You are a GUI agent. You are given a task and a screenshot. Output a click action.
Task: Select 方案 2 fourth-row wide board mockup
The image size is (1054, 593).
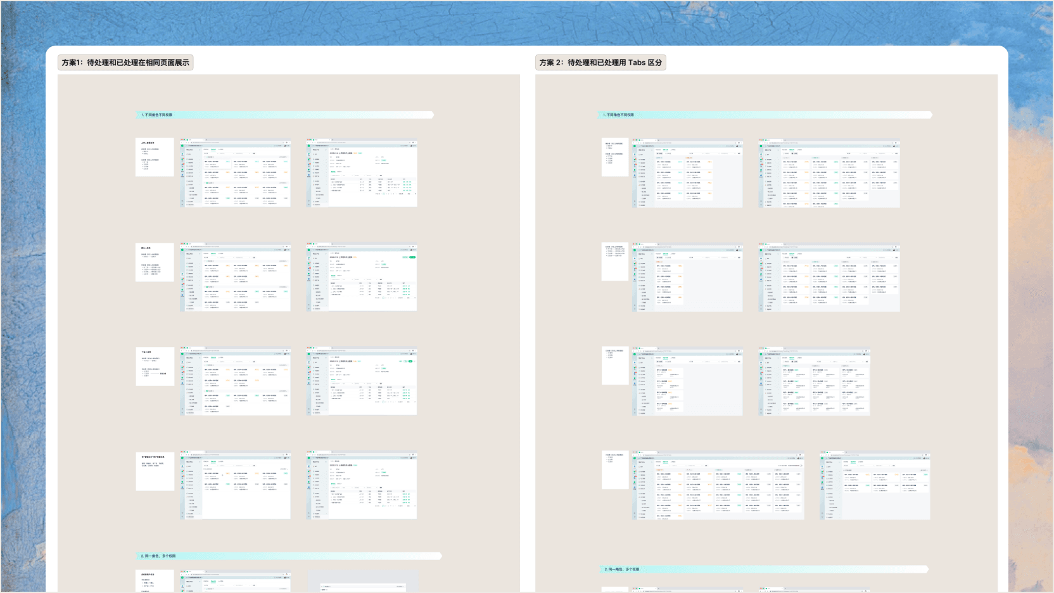(x=718, y=486)
